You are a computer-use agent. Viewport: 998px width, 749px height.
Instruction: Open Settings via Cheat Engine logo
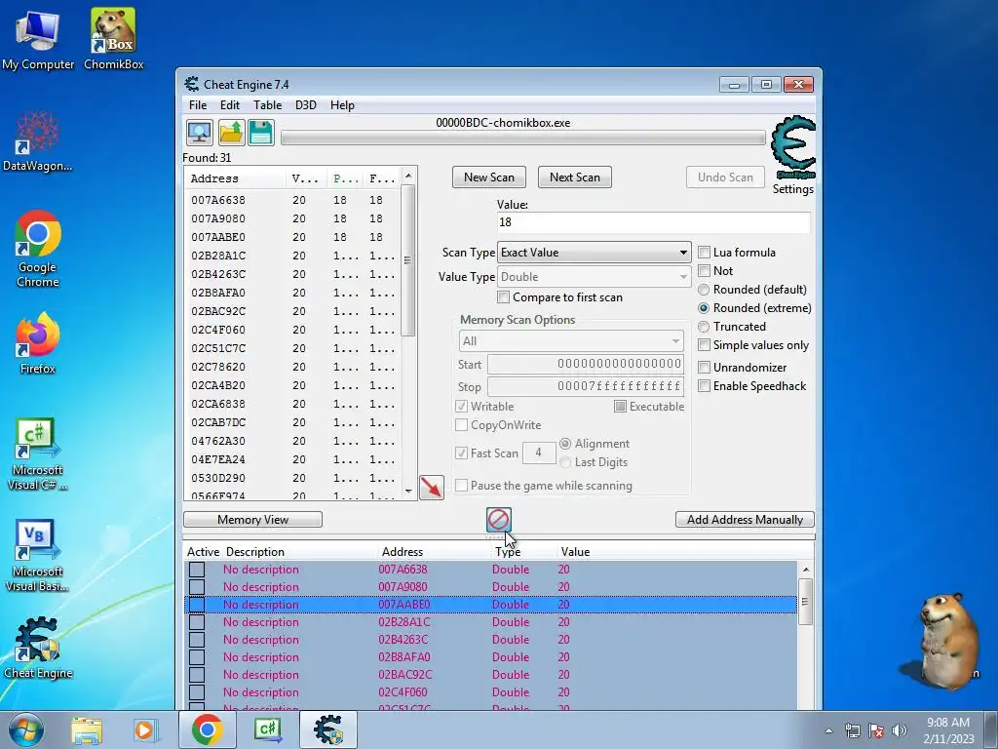pyautogui.click(x=792, y=147)
